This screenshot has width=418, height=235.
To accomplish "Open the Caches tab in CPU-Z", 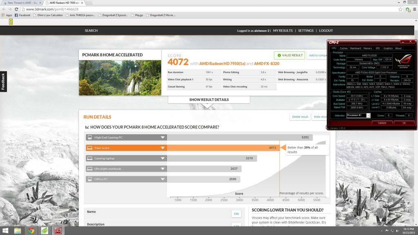I will (343, 48).
